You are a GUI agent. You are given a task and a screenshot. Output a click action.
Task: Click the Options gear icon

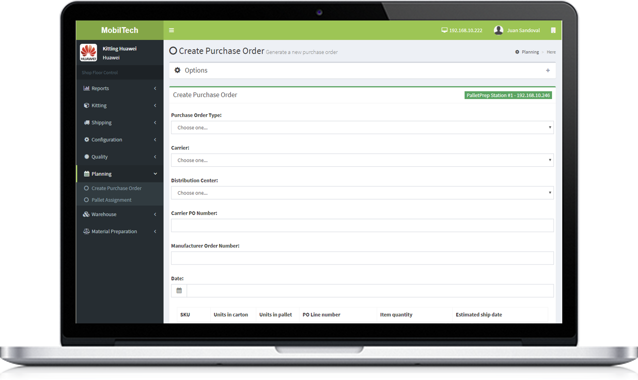click(177, 70)
